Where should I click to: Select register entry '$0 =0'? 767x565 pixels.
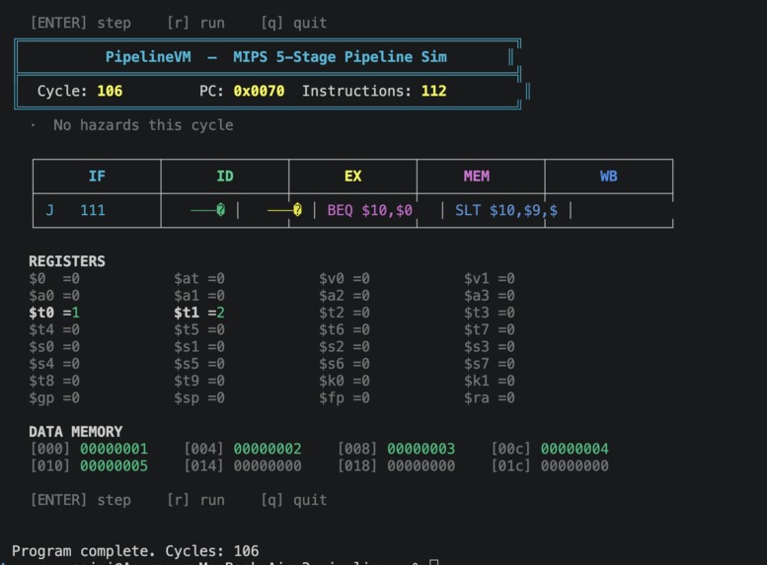point(54,279)
